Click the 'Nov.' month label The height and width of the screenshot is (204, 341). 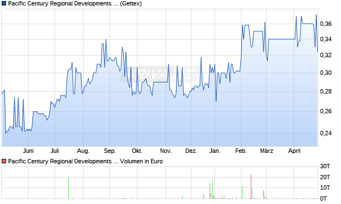(166, 151)
